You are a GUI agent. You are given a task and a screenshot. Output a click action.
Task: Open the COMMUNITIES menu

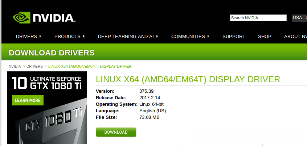click(x=188, y=36)
